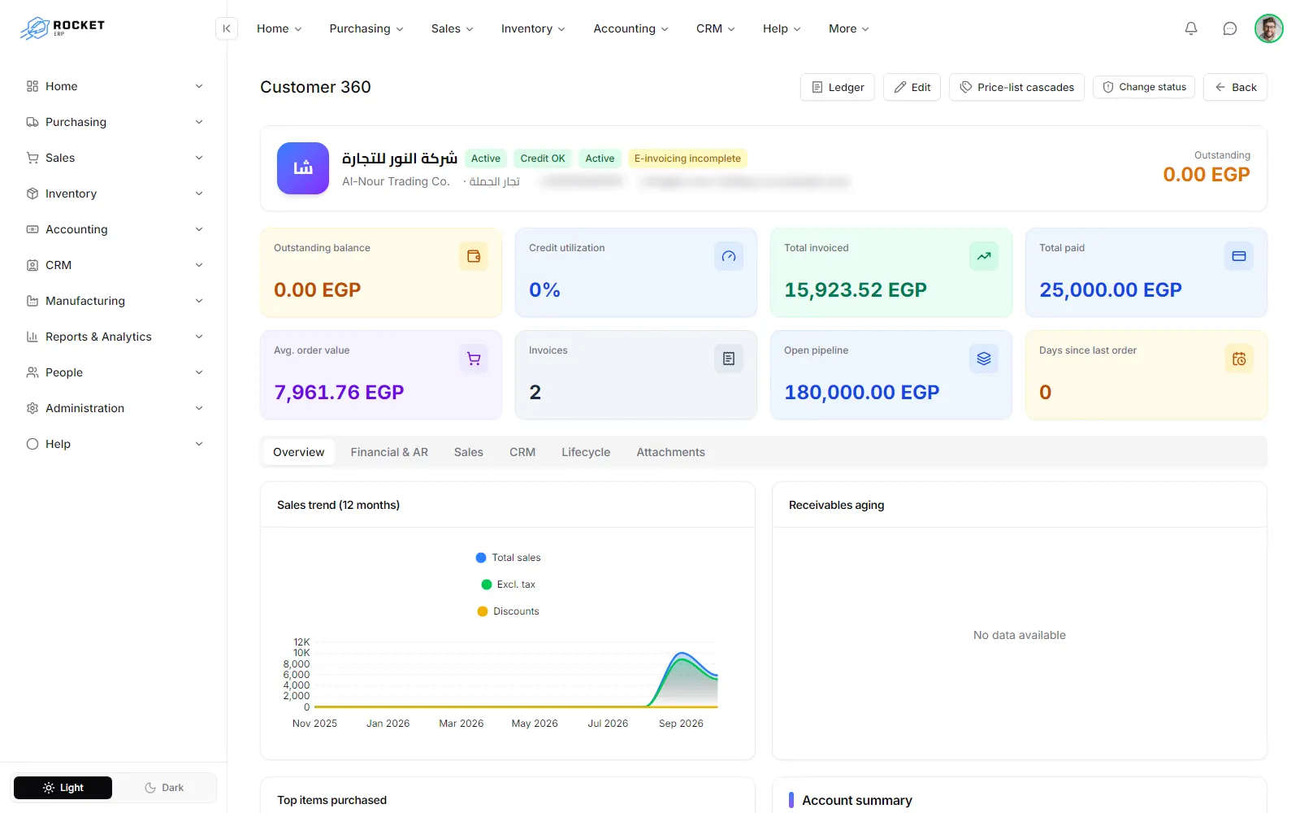Viewport: 1300px width, 813px height.
Task: Switch to Dark theme
Action: click(x=164, y=788)
